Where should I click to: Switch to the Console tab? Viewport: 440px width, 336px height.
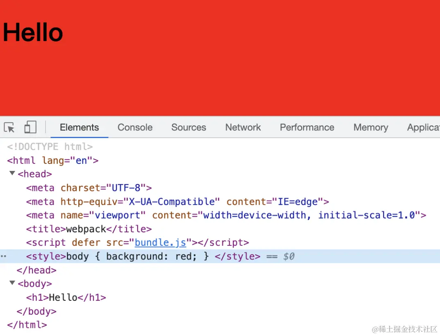click(135, 127)
